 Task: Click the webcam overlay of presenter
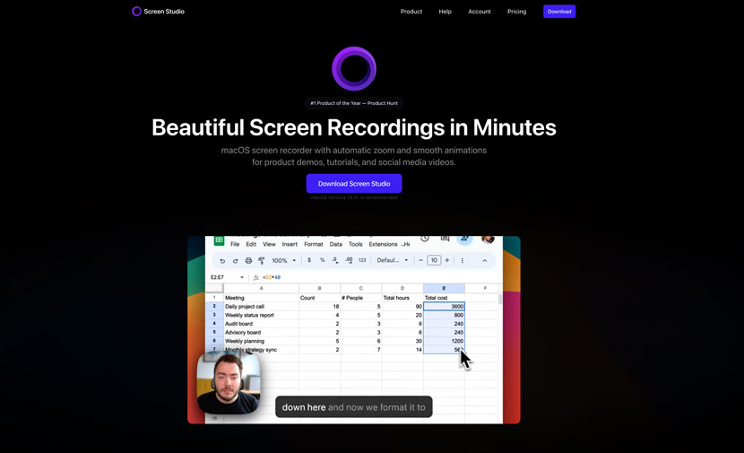pyautogui.click(x=229, y=383)
